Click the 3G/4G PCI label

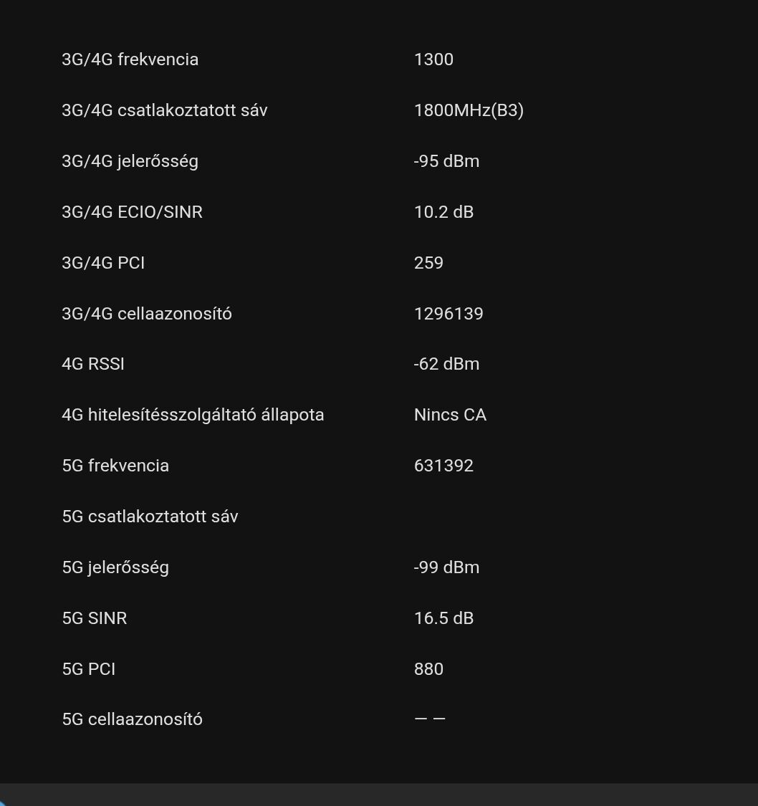(103, 263)
